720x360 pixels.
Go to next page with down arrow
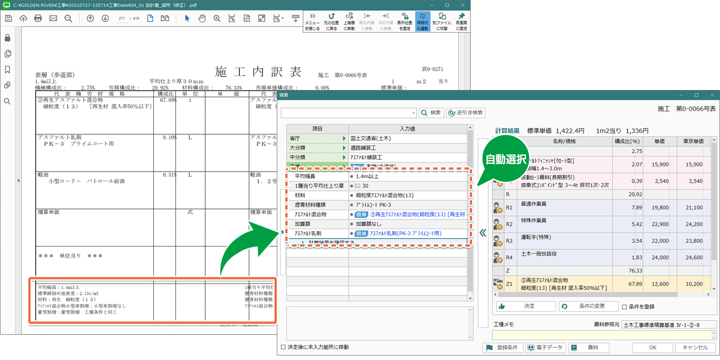point(105,18)
